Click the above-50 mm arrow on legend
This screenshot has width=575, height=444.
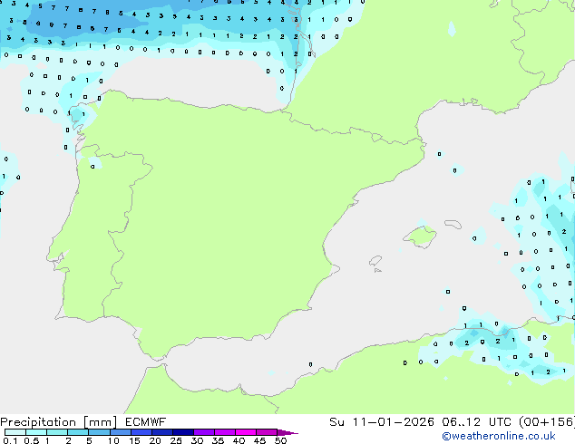click(x=287, y=432)
